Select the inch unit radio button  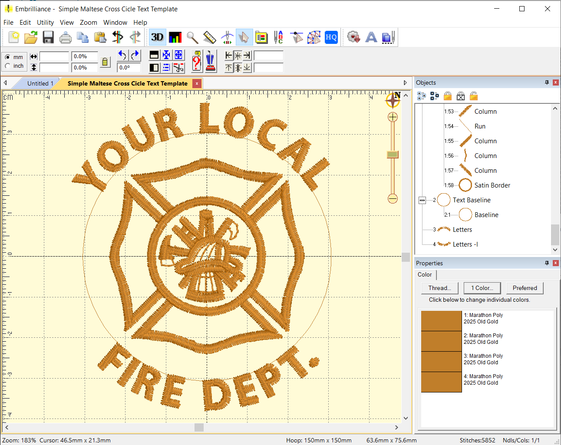8,66
